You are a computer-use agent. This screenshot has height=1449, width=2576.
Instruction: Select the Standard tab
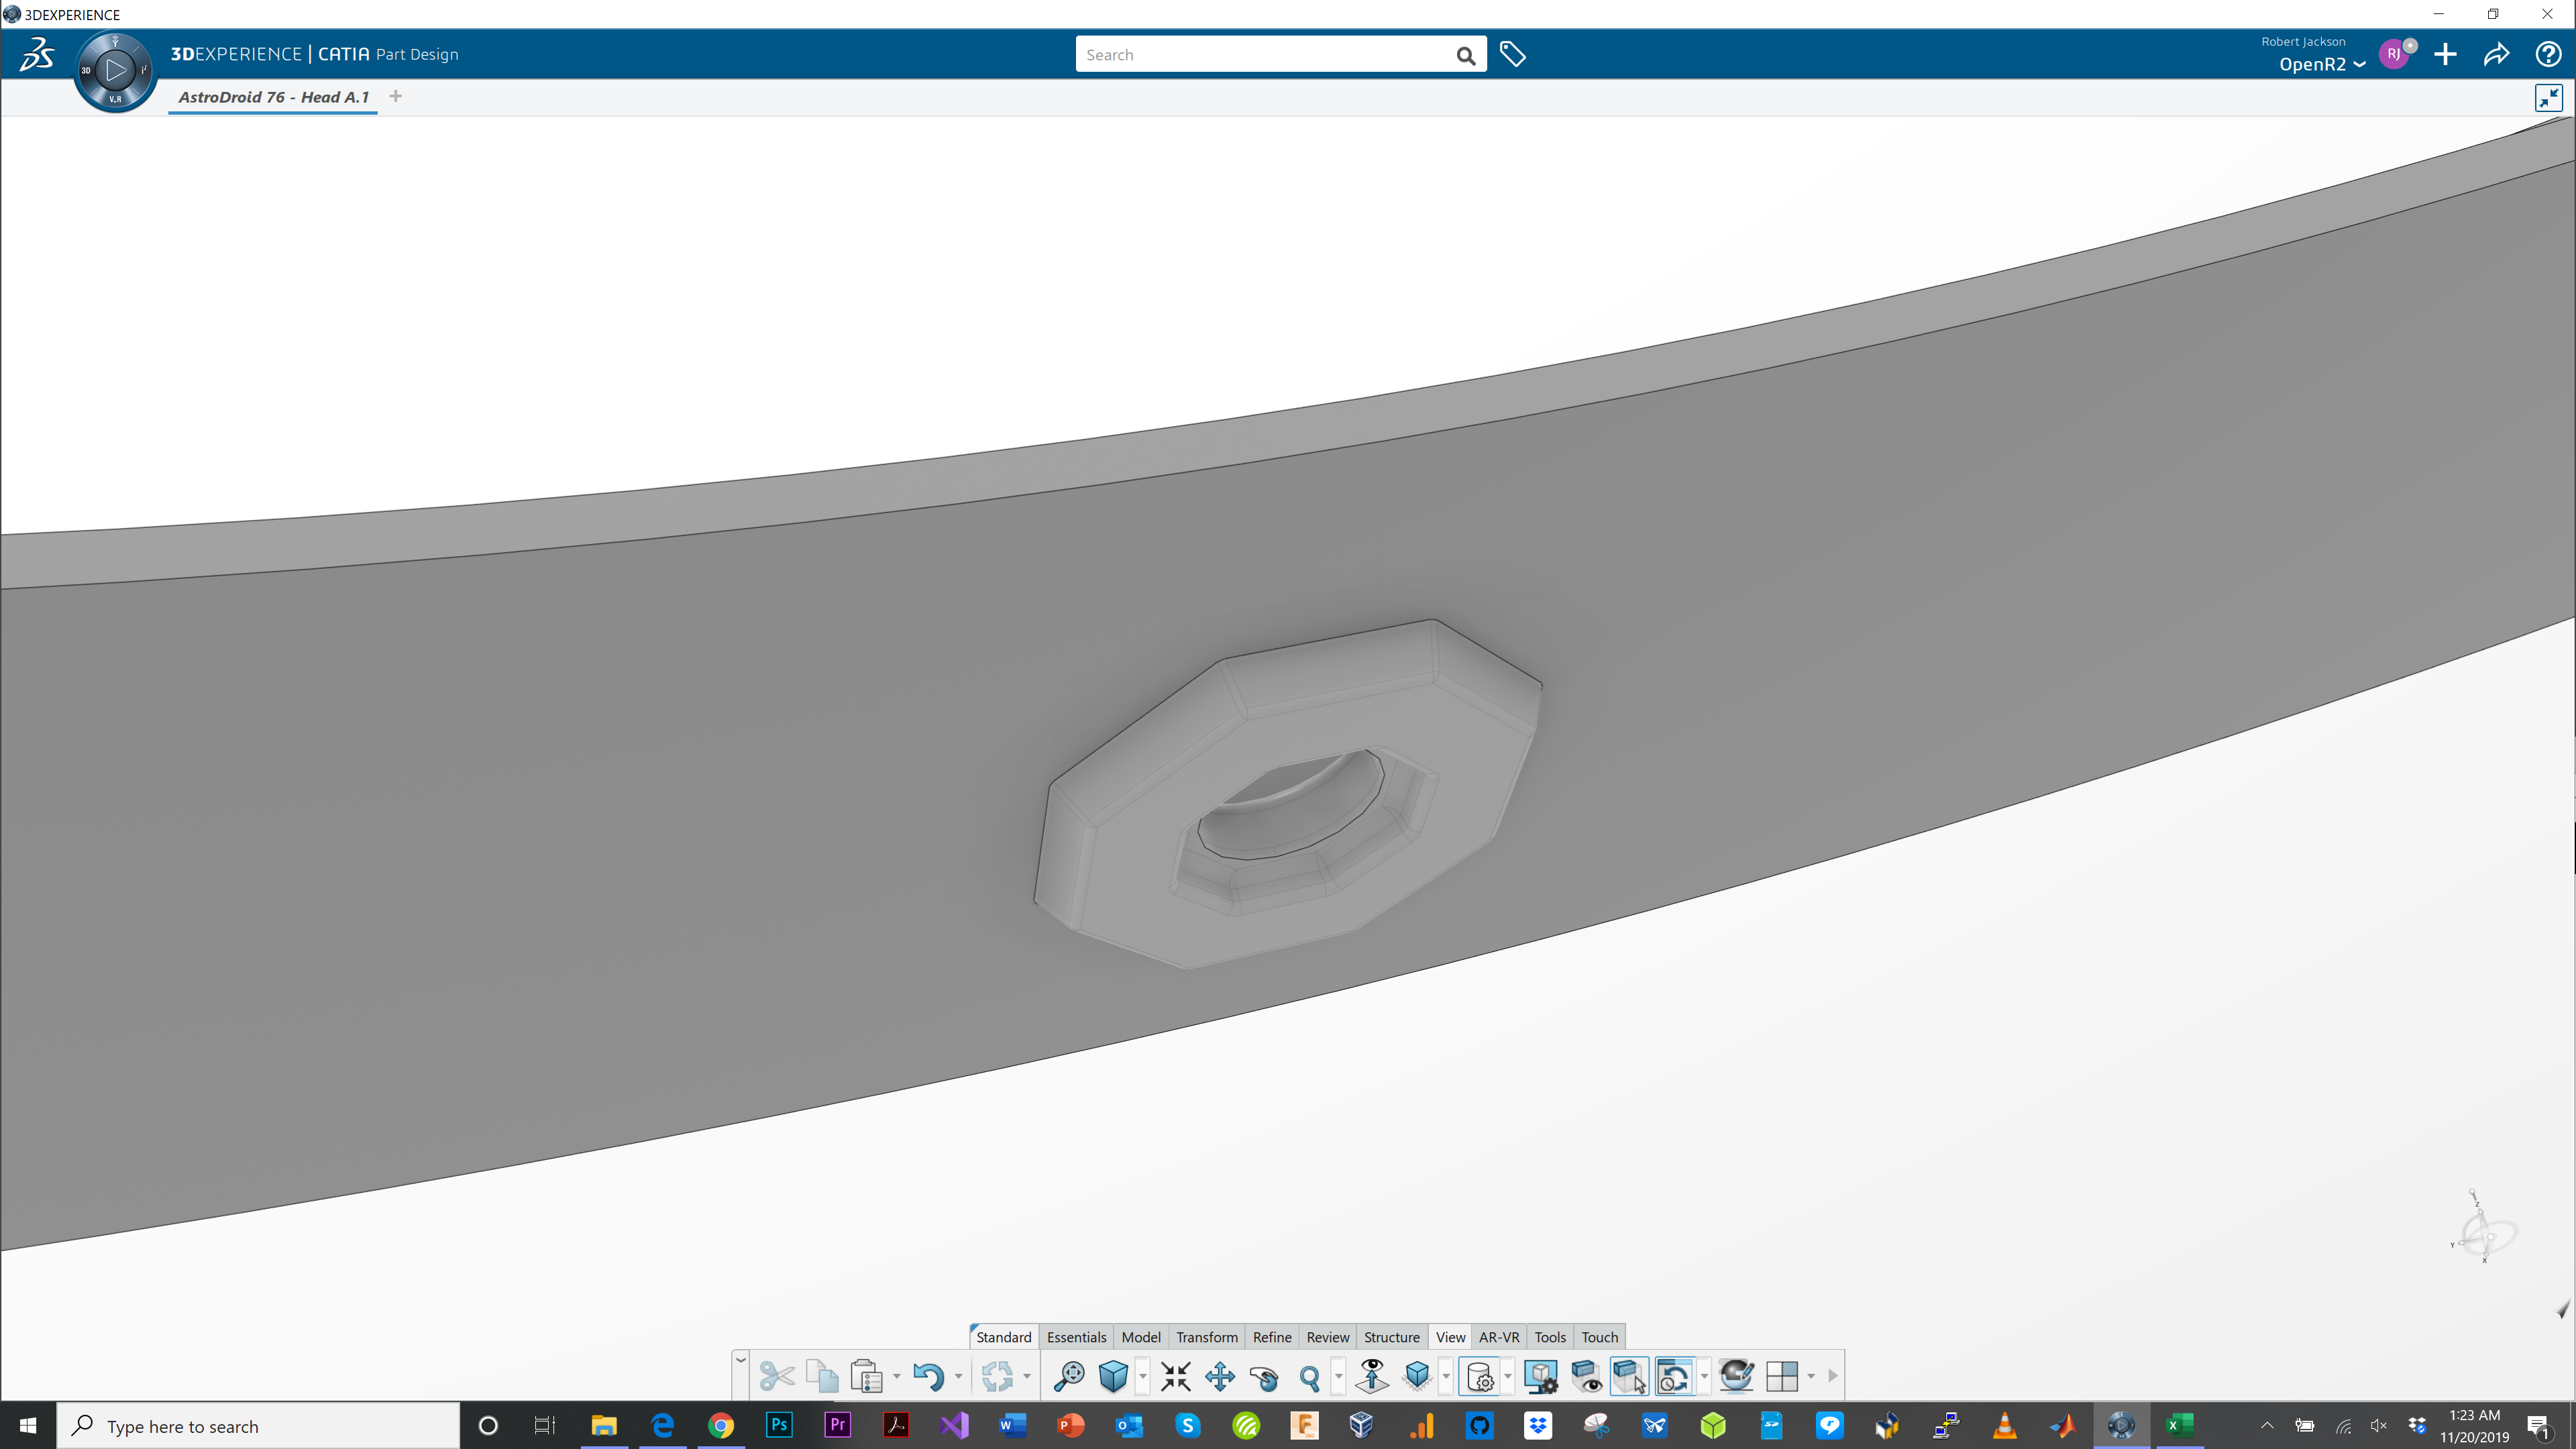pos(1003,1337)
